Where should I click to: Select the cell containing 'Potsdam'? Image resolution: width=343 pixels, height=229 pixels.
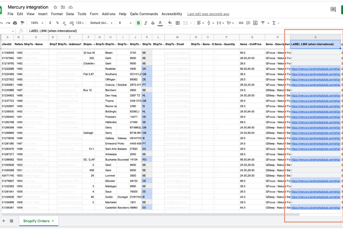coord(110,117)
